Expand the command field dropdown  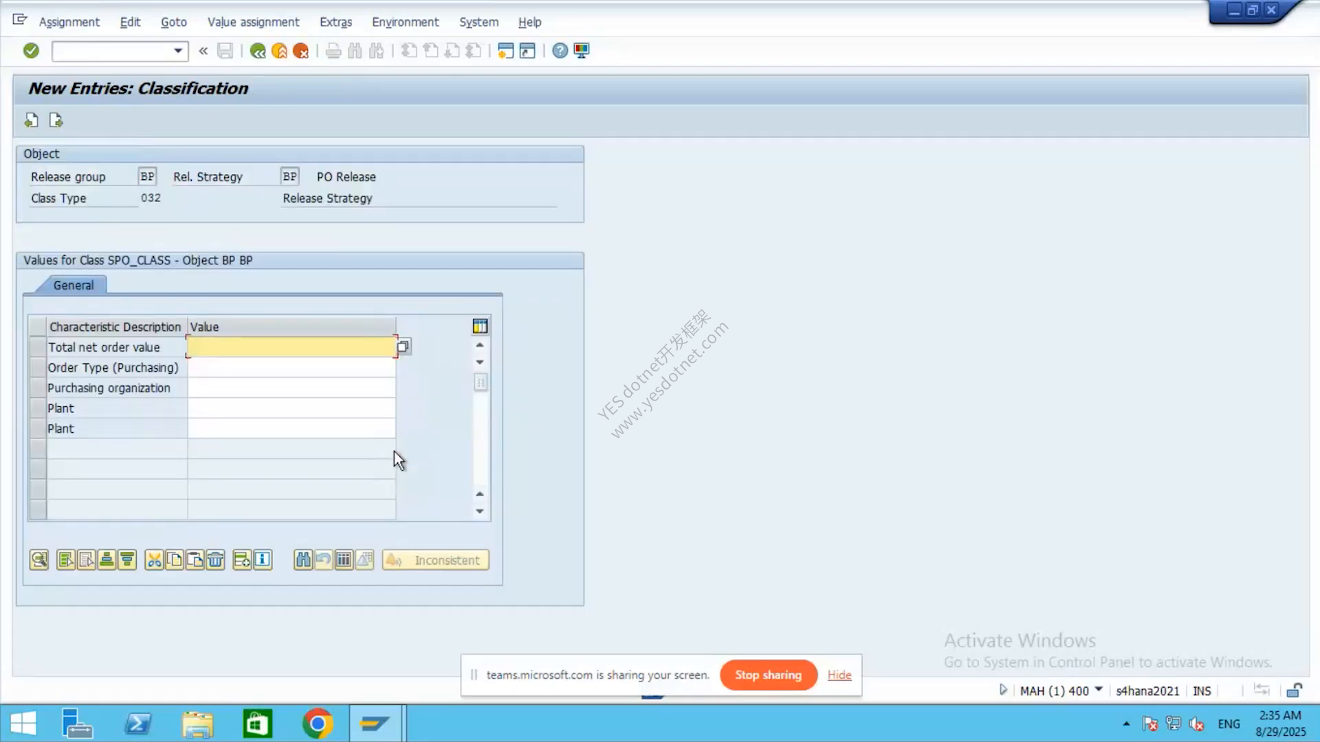coord(178,51)
